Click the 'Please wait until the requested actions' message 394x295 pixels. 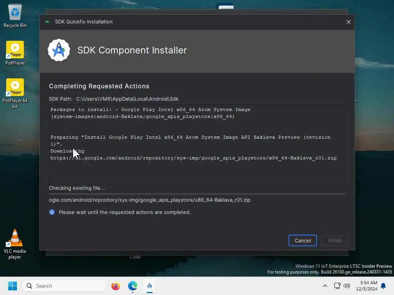(x=125, y=212)
